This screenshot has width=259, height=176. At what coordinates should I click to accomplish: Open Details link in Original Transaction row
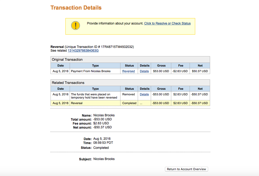144,71
